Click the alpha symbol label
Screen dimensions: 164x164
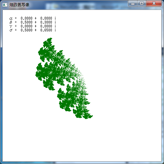(11, 18)
